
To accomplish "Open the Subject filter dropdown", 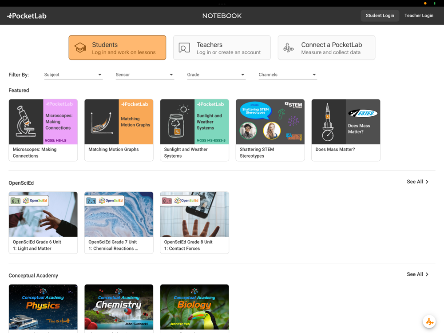I will (x=73, y=75).
